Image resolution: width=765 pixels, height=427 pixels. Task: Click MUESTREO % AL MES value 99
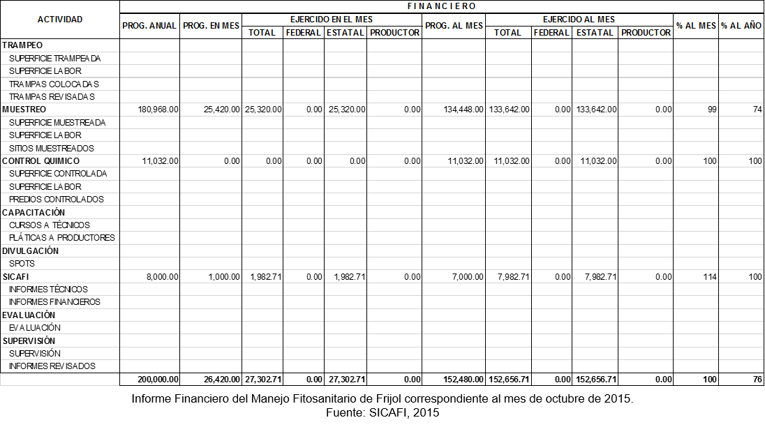(x=713, y=110)
